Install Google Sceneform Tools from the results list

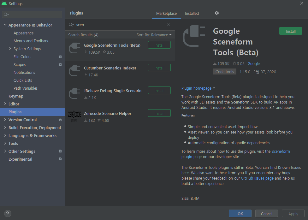[x=159, y=45]
